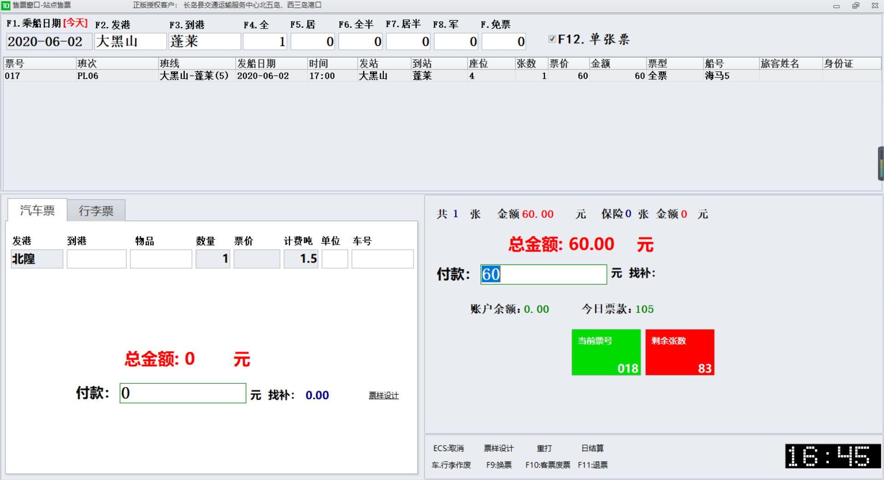Screen dimensions: 884x480
Task: Click the green 当前票号 tile
Action: (x=606, y=352)
